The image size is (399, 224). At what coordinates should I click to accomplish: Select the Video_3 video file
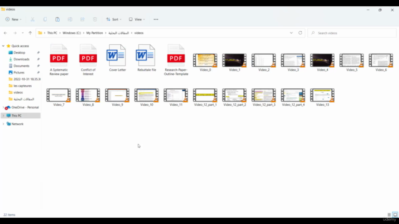[293, 62]
